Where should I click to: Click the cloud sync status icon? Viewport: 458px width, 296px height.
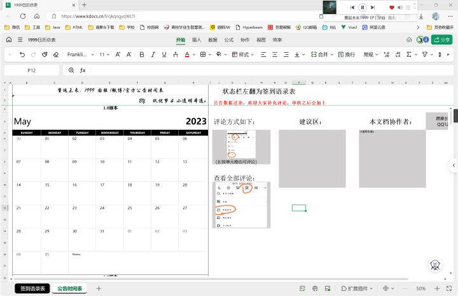(409, 39)
